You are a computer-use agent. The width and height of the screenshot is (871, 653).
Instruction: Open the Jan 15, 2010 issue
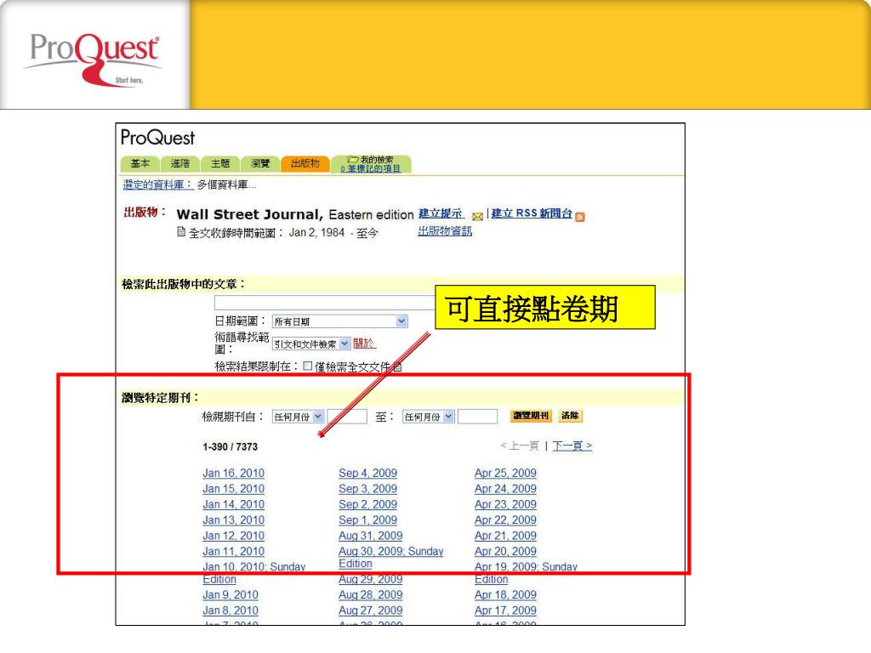click(x=233, y=489)
